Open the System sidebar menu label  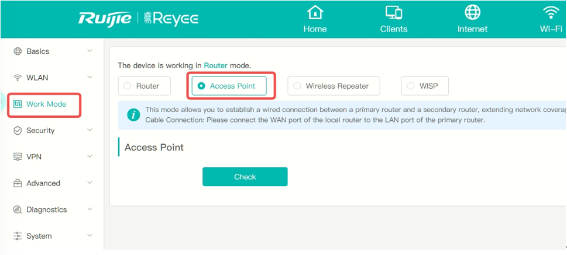tap(39, 236)
